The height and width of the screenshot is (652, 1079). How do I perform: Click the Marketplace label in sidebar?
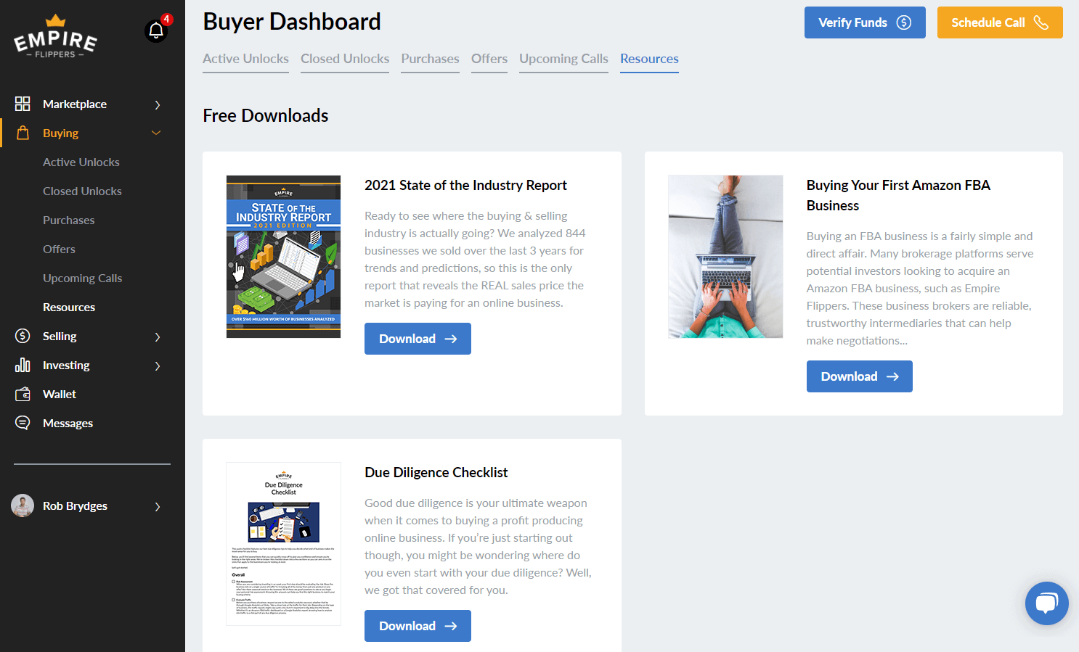pos(75,104)
